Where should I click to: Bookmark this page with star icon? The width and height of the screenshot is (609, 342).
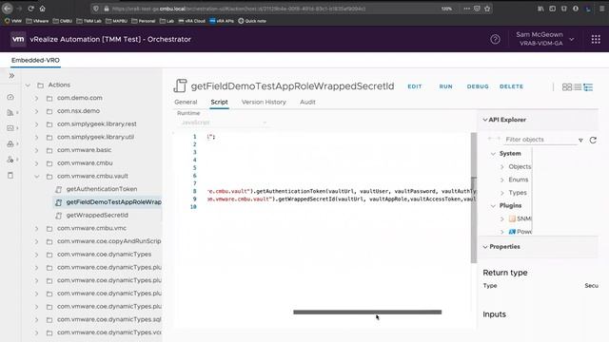click(487, 9)
